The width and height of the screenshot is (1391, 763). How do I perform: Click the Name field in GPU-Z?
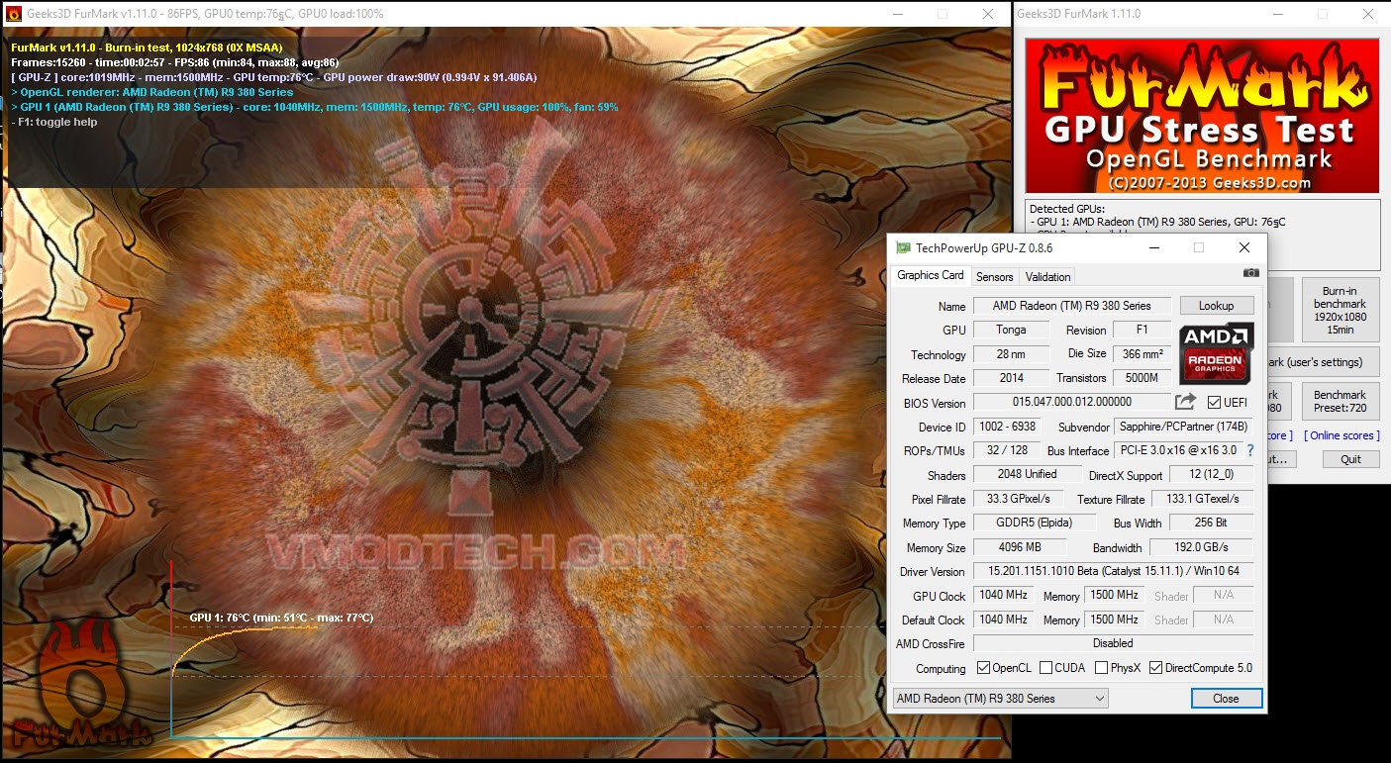(1072, 306)
